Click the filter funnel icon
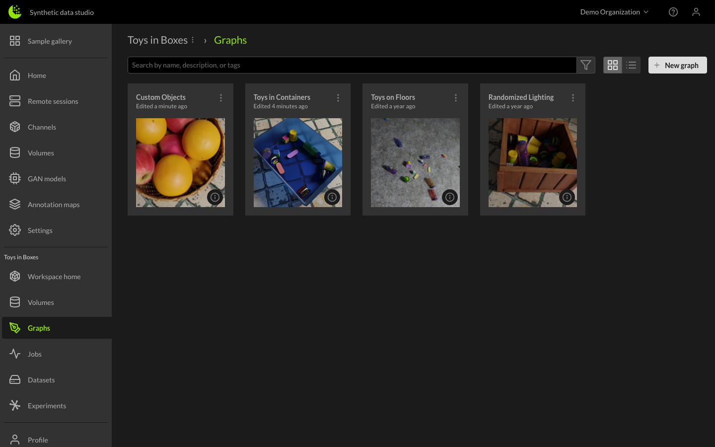The width and height of the screenshot is (715, 447). (586, 65)
